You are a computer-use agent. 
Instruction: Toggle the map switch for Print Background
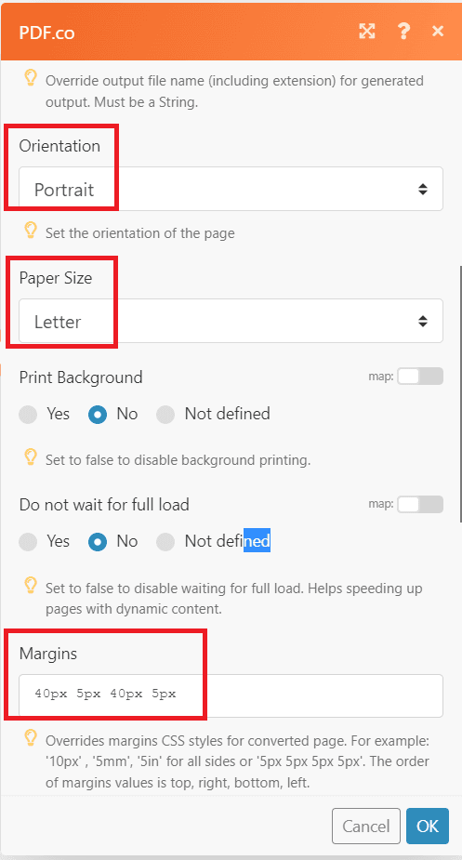[420, 377]
